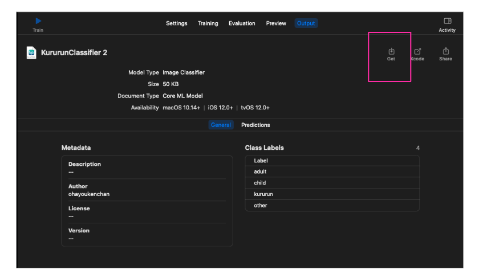Select the 'adult' class label row
Viewport: 483px width, 278px height.
(332, 172)
